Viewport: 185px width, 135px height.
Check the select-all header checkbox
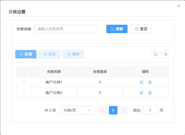24,72
